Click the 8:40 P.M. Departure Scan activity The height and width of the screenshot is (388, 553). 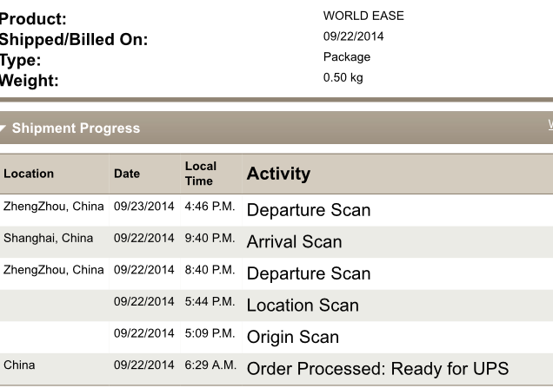pos(309,273)
